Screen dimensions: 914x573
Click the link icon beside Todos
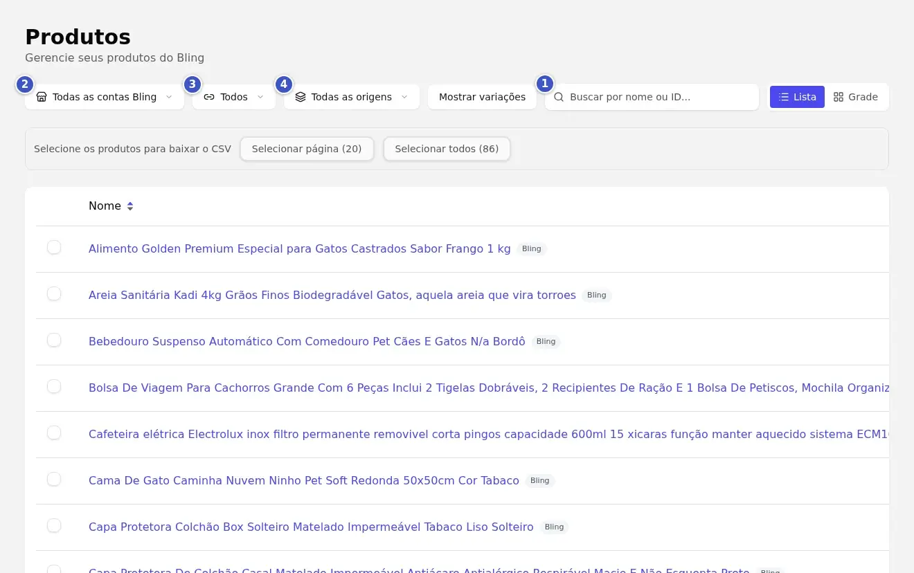209,97
